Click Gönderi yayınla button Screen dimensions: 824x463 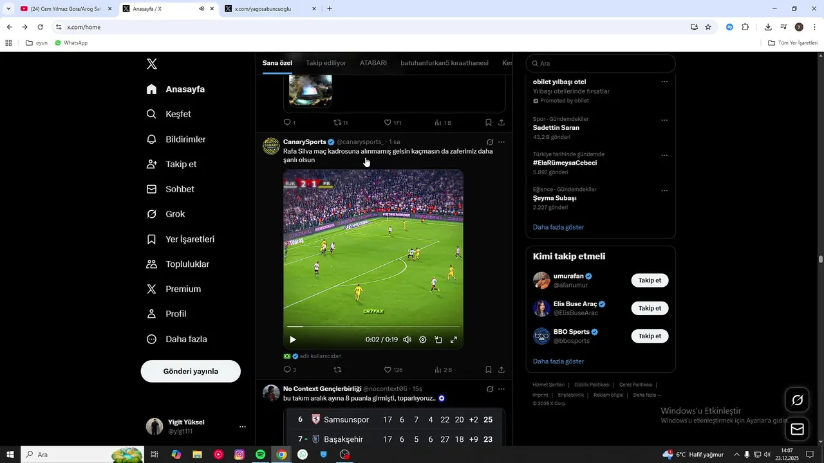[191, 372]
